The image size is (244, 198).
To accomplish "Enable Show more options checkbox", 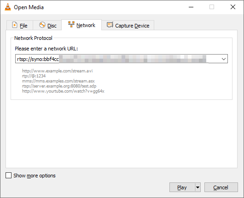I will coord(8,176).
